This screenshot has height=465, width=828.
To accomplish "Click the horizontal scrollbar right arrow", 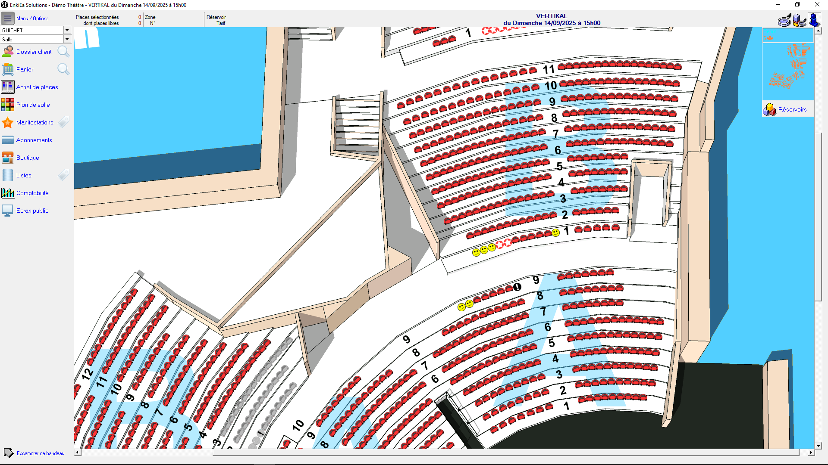I will [811, 453].
